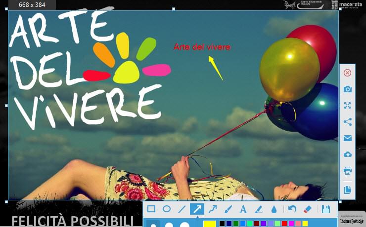Select the paint Brush tool

(228, 209)
